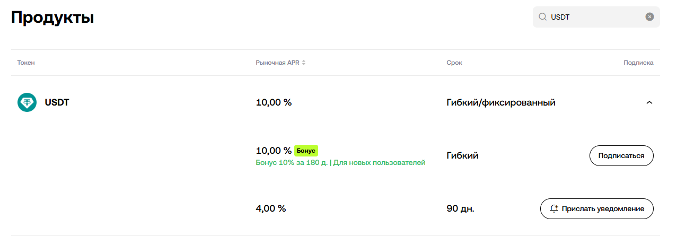Clear the USDT search query
The width and height of the screenshot is (677, 244).
pos(649,17)
